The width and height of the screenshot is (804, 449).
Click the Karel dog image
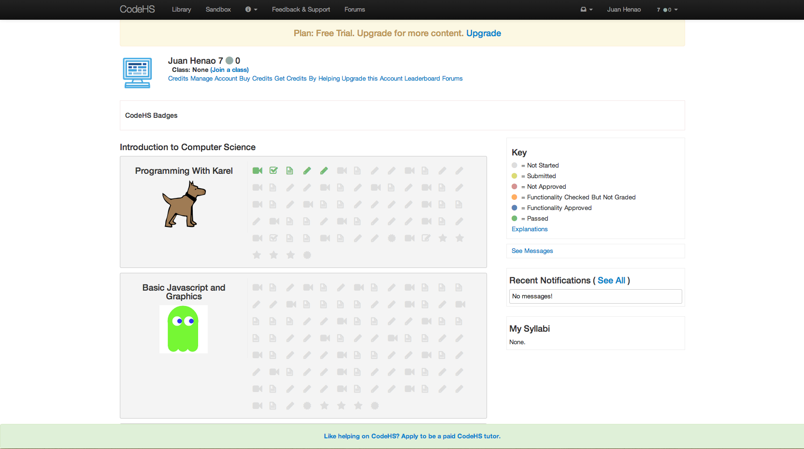click(x=184, y=204)
